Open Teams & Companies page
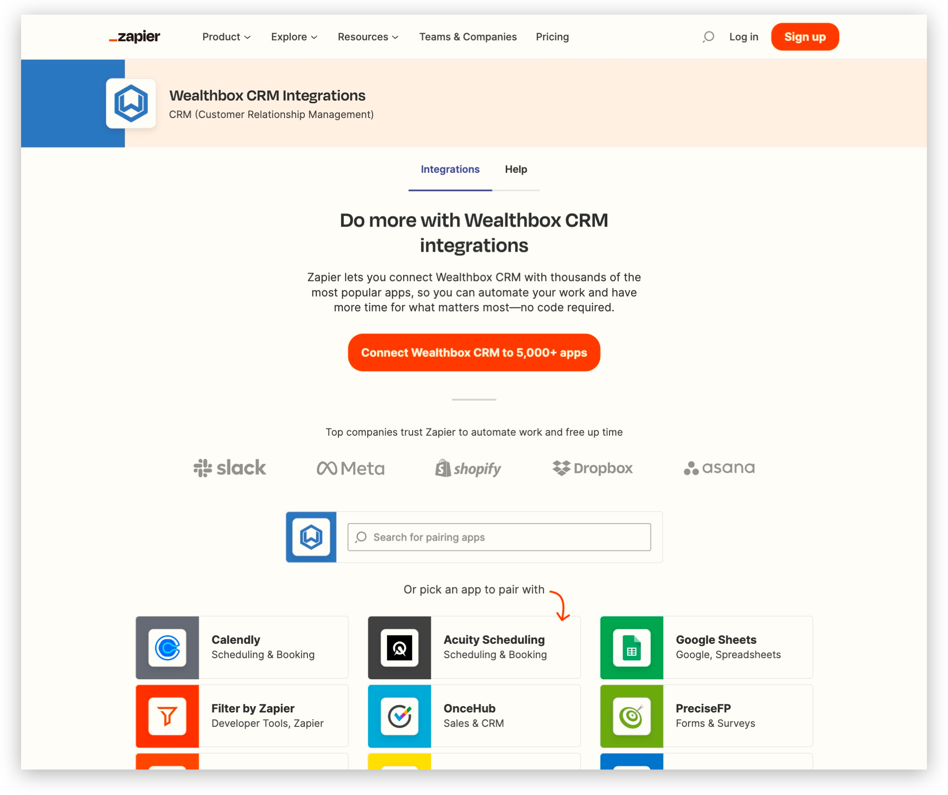Image resolution: width=948 pixels, height=795 pixels. click(468, 36)
